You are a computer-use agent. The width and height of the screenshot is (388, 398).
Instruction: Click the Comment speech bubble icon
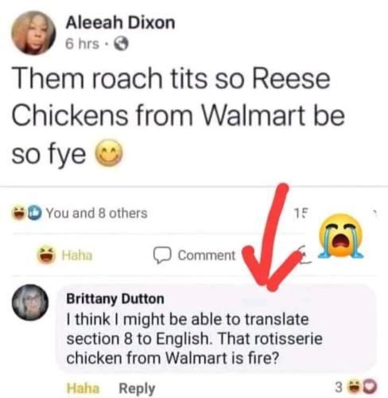click(x=162, y=256)
